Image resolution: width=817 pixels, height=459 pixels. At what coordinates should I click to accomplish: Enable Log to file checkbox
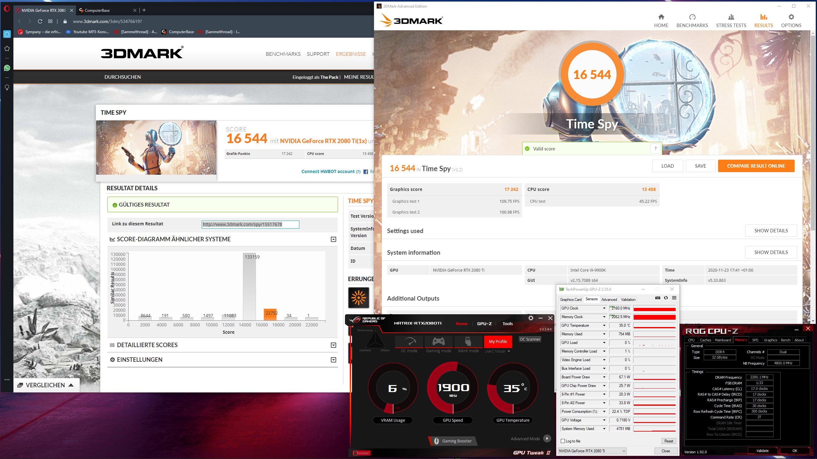tap(563, 441)
